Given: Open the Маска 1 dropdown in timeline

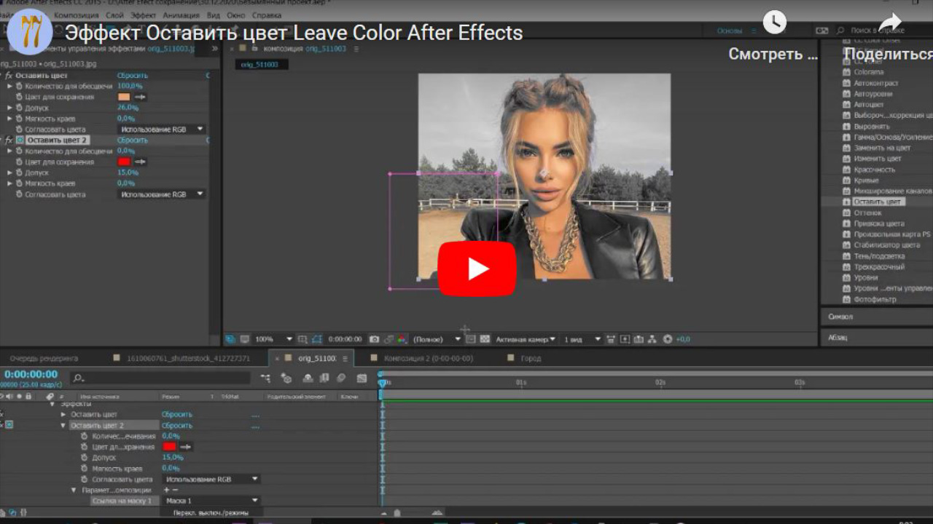Looking at the screenshot, I should point(211,501).
